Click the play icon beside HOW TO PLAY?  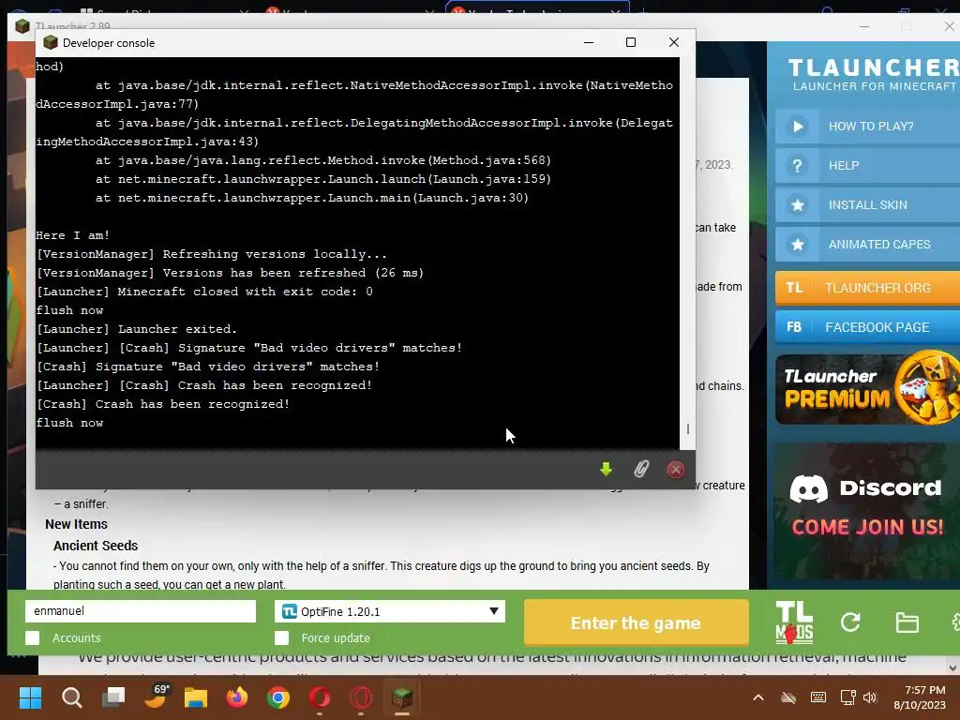(798, 127)
